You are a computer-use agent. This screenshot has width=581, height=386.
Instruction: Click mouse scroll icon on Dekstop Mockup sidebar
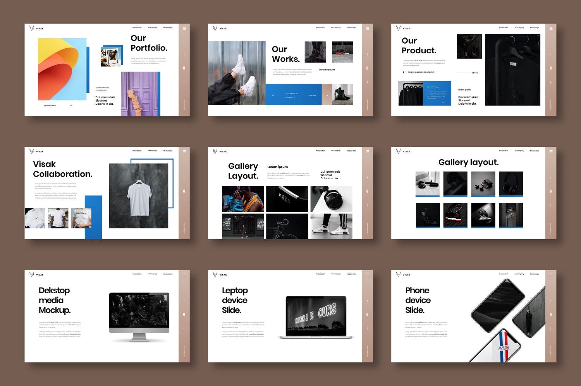[184, 315]
